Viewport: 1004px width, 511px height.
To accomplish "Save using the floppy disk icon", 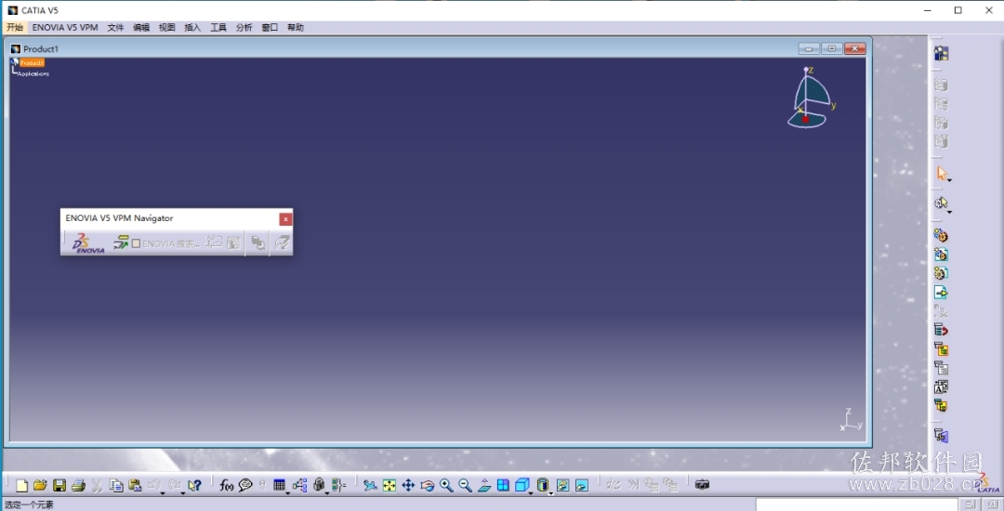I will 59,485.
